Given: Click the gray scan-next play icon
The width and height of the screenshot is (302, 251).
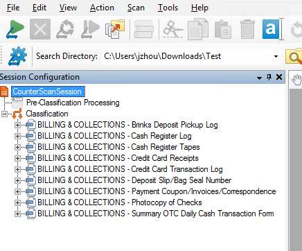Looking at the screenshot, I should (90, 29).
